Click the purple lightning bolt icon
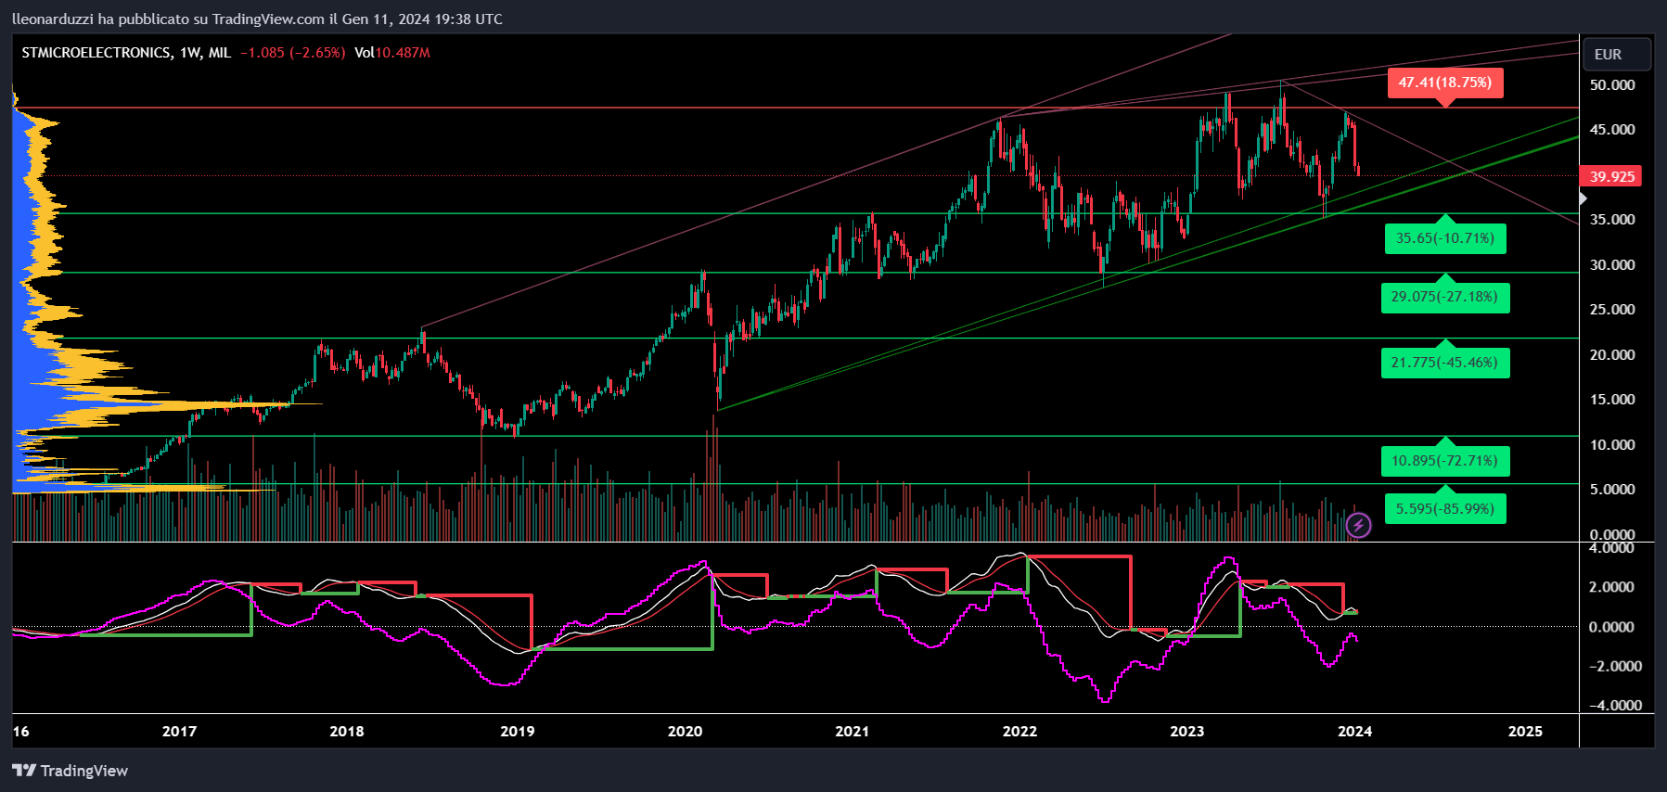Screen dimensions: 1667x792 [x=1358, y=526]
